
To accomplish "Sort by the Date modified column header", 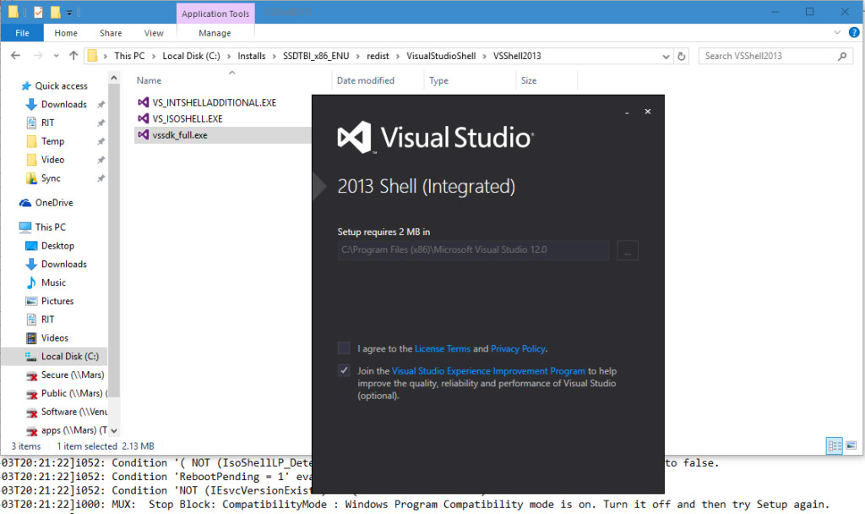I will (x=365, y=80).
